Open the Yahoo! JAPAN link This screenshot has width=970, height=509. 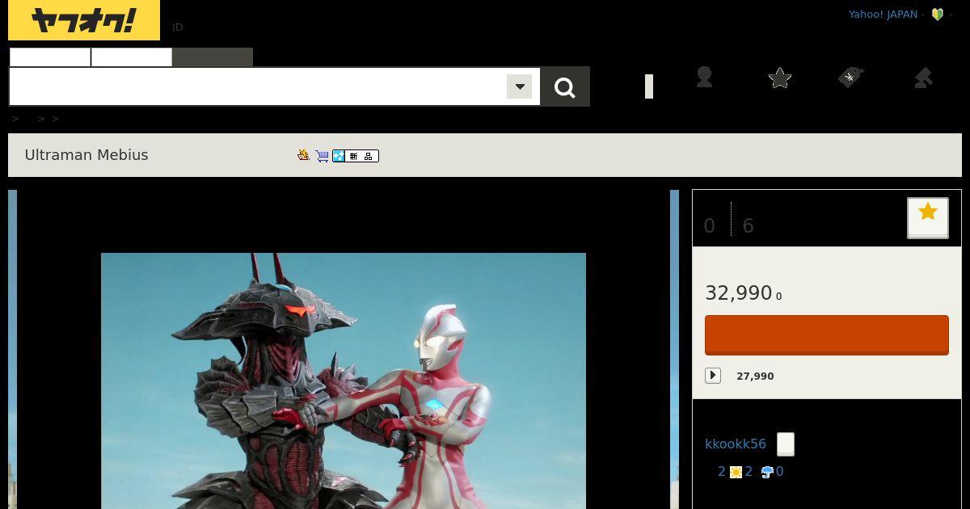883,15
